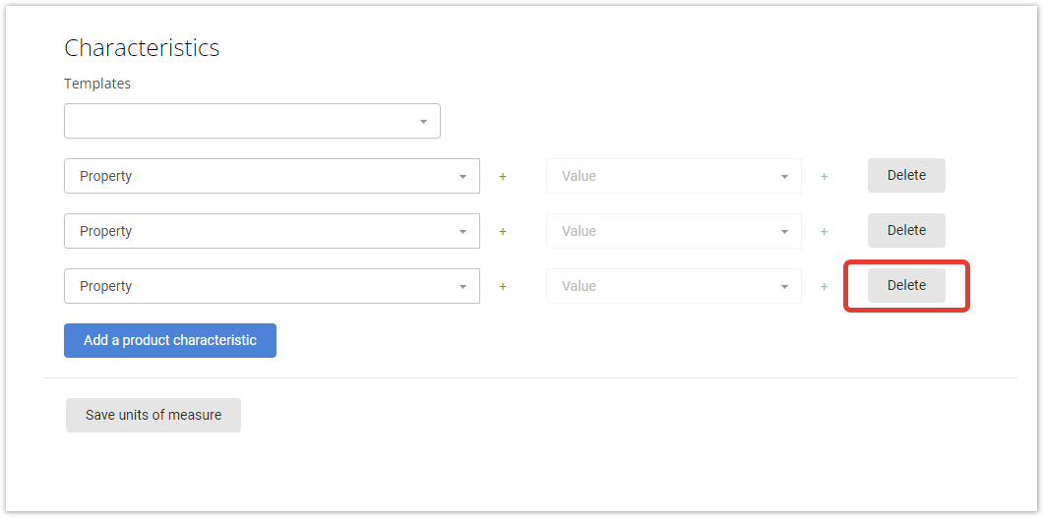This screenshot has height=517, width=1043.
Task: Open the third Value dropdown
Action: point(674,286)
